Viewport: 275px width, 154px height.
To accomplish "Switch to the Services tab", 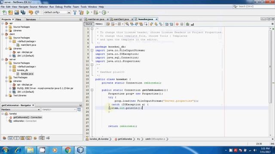I will point(31,19).
